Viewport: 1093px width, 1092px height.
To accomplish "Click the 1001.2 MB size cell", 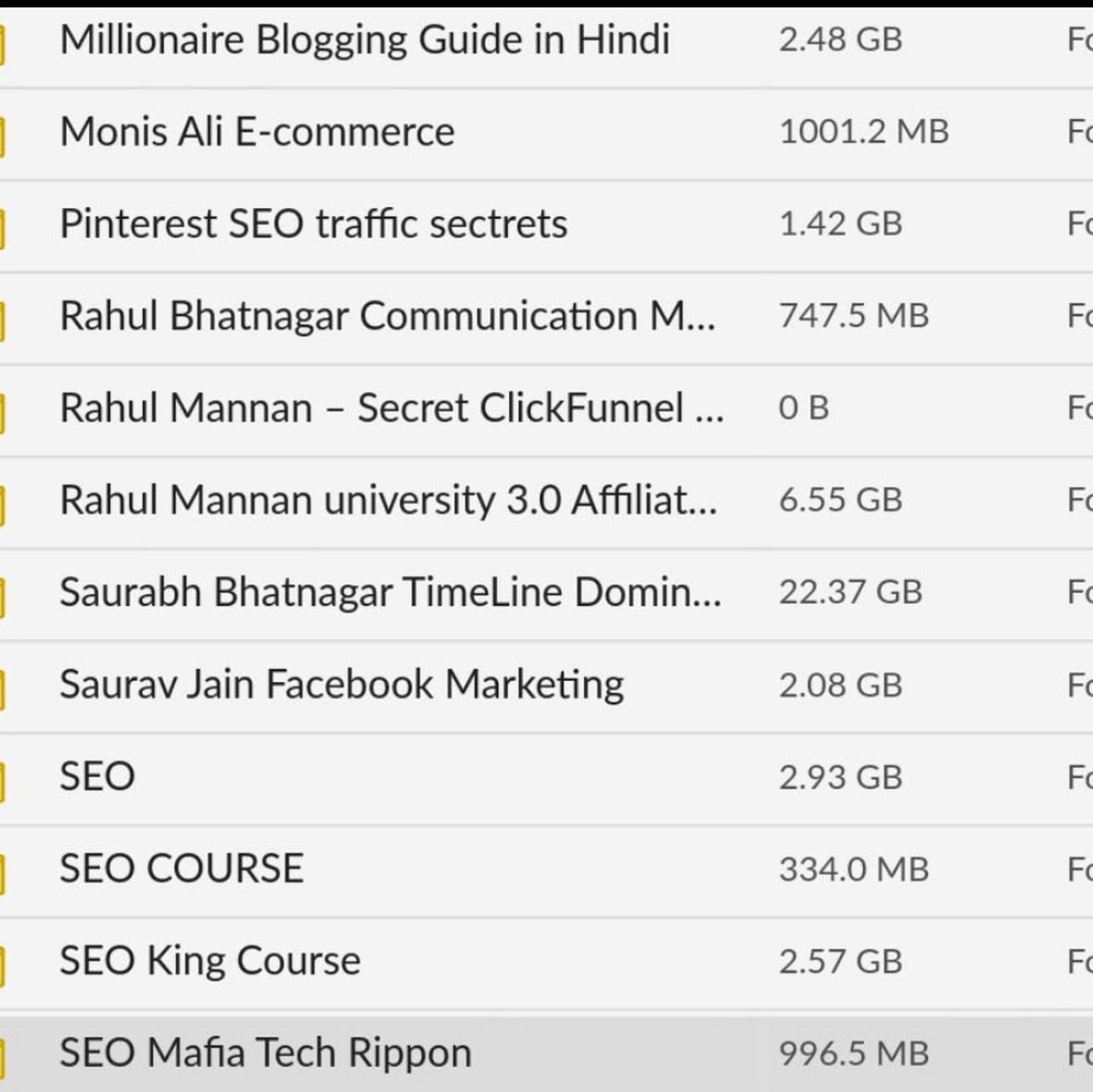I will [x=863, y=132].
